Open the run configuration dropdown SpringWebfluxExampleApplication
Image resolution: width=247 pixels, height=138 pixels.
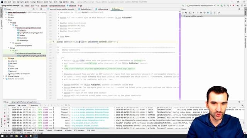tap(201, 6)
